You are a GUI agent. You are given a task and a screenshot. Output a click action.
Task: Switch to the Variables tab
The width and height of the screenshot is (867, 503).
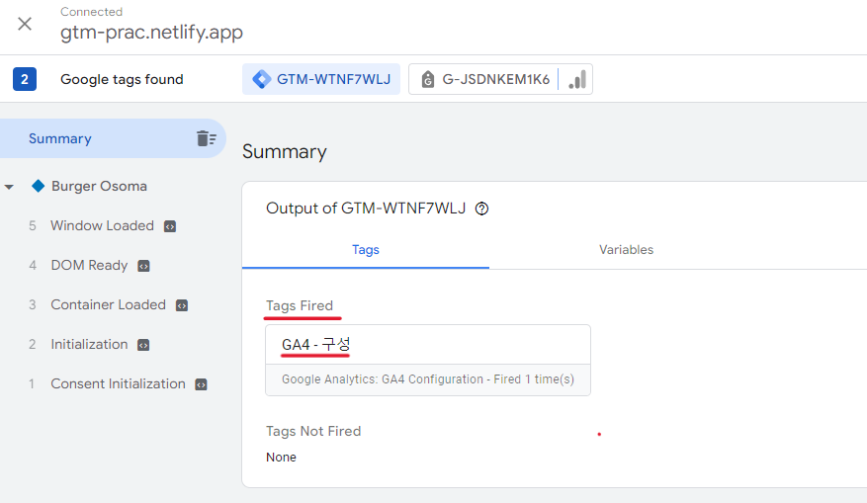click(626, 250)
